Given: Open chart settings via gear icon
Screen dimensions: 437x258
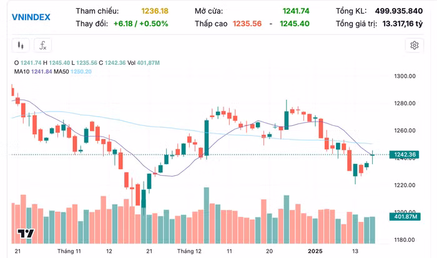Looking at the screenshot, I should (x=414, y=45).
